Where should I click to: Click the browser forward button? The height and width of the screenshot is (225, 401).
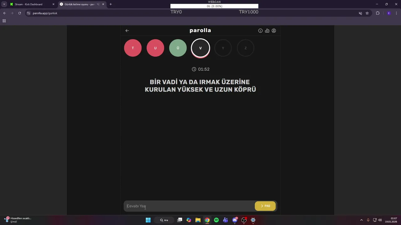click(x=12, y=13)
